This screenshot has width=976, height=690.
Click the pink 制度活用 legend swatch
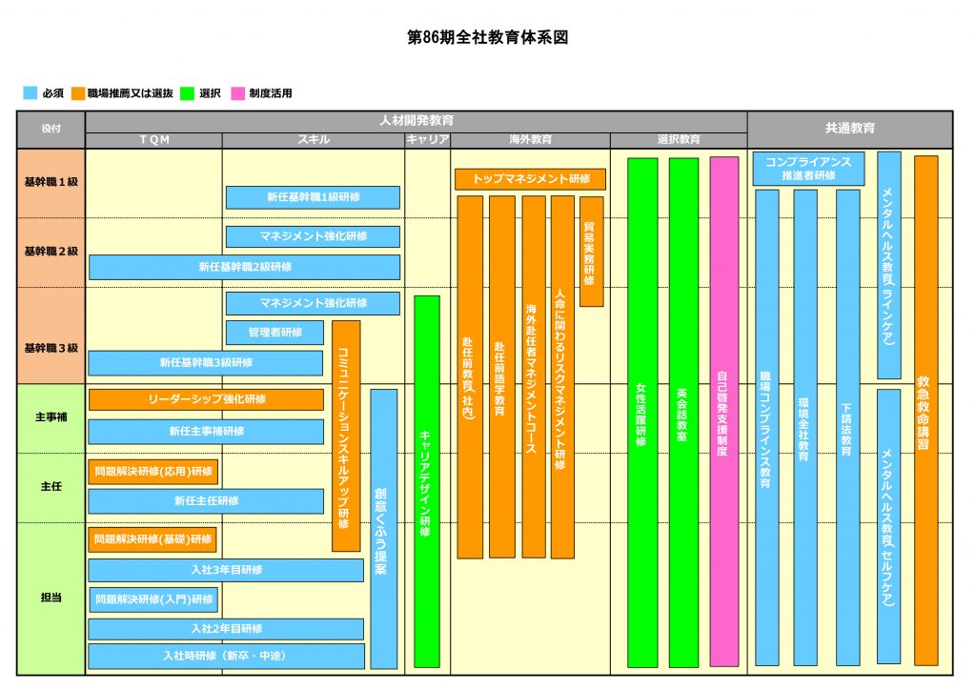tap(237, 92)
